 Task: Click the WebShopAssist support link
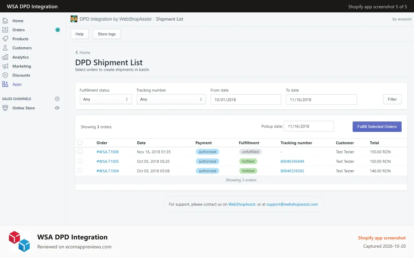click(242, 204)
